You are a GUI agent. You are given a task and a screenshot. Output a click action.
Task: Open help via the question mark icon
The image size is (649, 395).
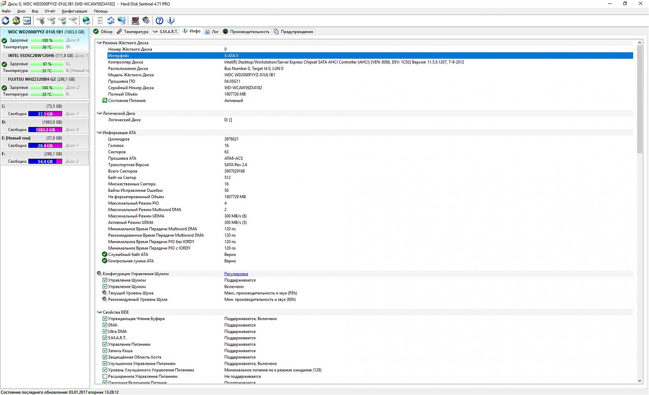pos(159,20)
